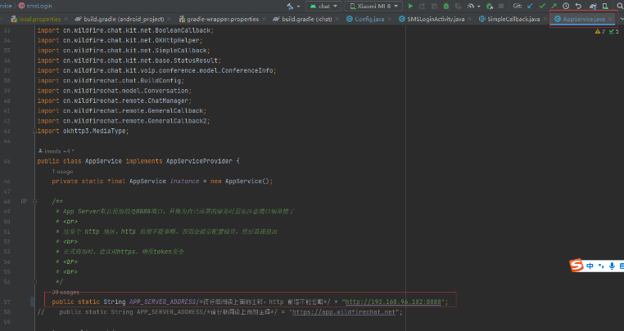
Task: Close the SMSLoginActivity.java tab
Action: (x=469, y=19)
